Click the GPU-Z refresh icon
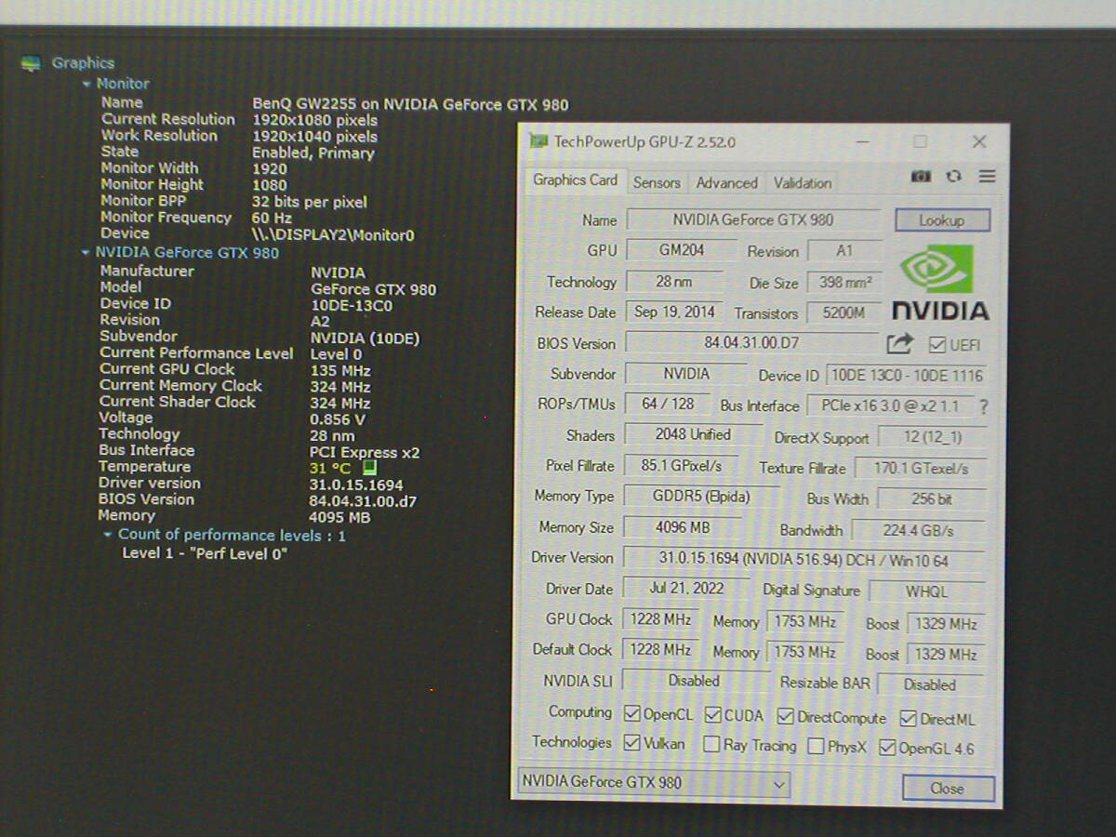The height and width of the screenshot is (837, 1116). tap(953, 177)
